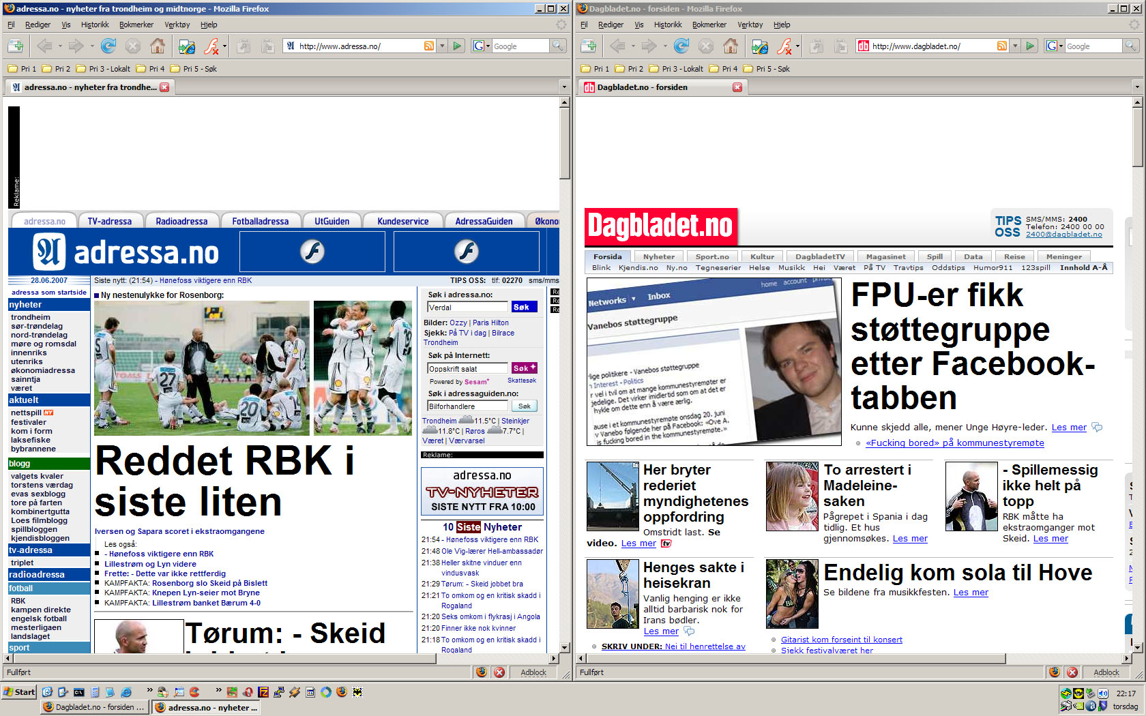Open Historikk menu in Dagbladet window
The image size is (1146, 716).
click(668, 25)
